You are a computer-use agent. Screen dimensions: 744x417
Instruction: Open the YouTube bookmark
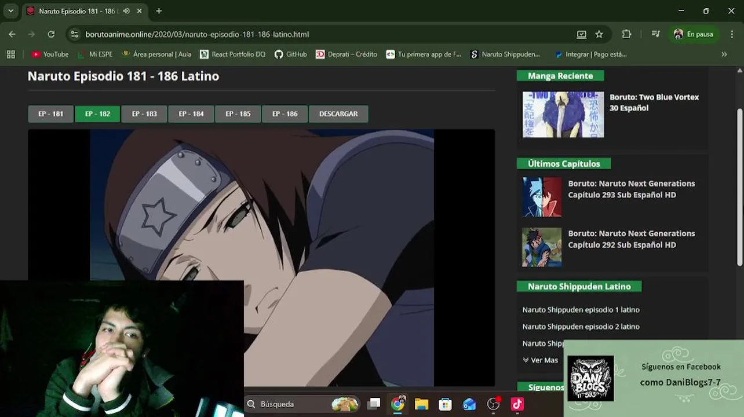pyautogui.click(x=50, y=54)
